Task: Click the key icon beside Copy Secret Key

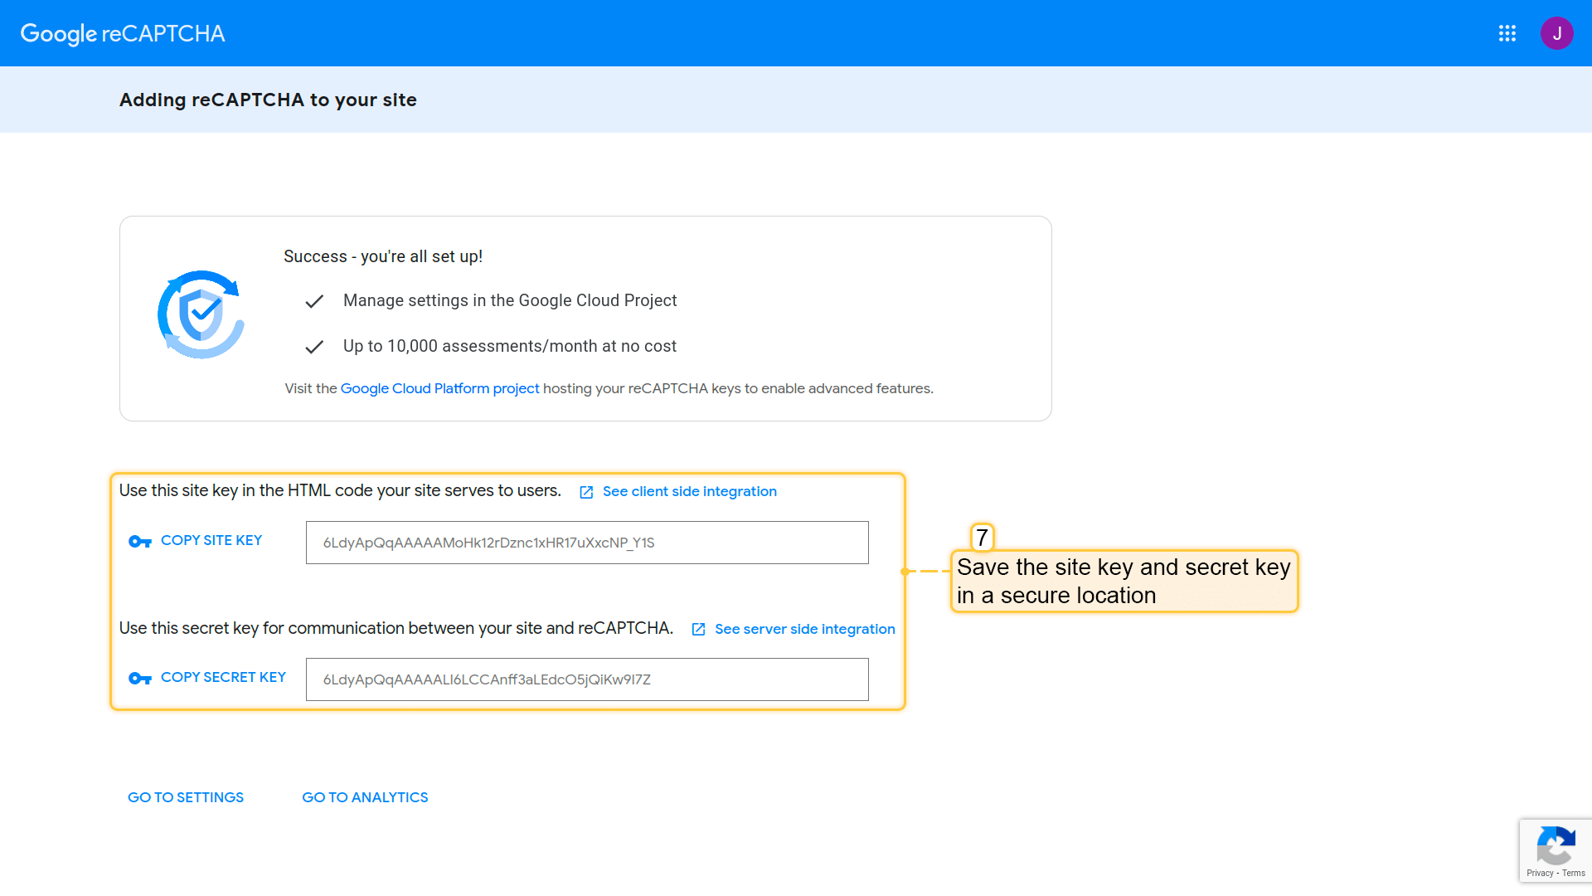Action: 139,679
